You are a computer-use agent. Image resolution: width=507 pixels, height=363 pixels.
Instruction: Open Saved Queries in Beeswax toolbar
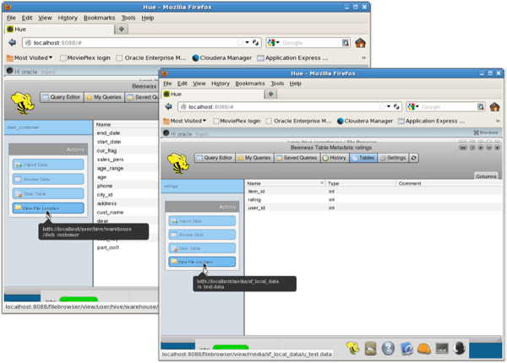(297, 158)
